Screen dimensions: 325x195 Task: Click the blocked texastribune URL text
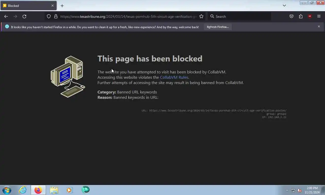218,110
